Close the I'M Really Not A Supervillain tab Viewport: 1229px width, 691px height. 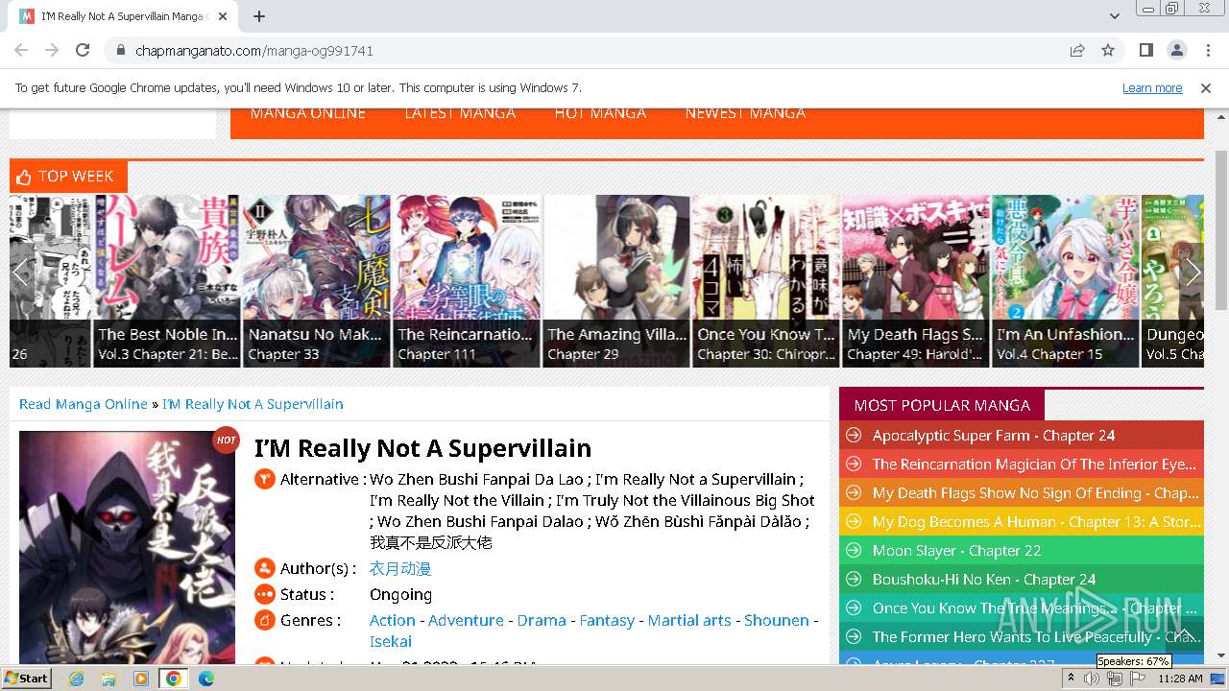tap(223, 16)
